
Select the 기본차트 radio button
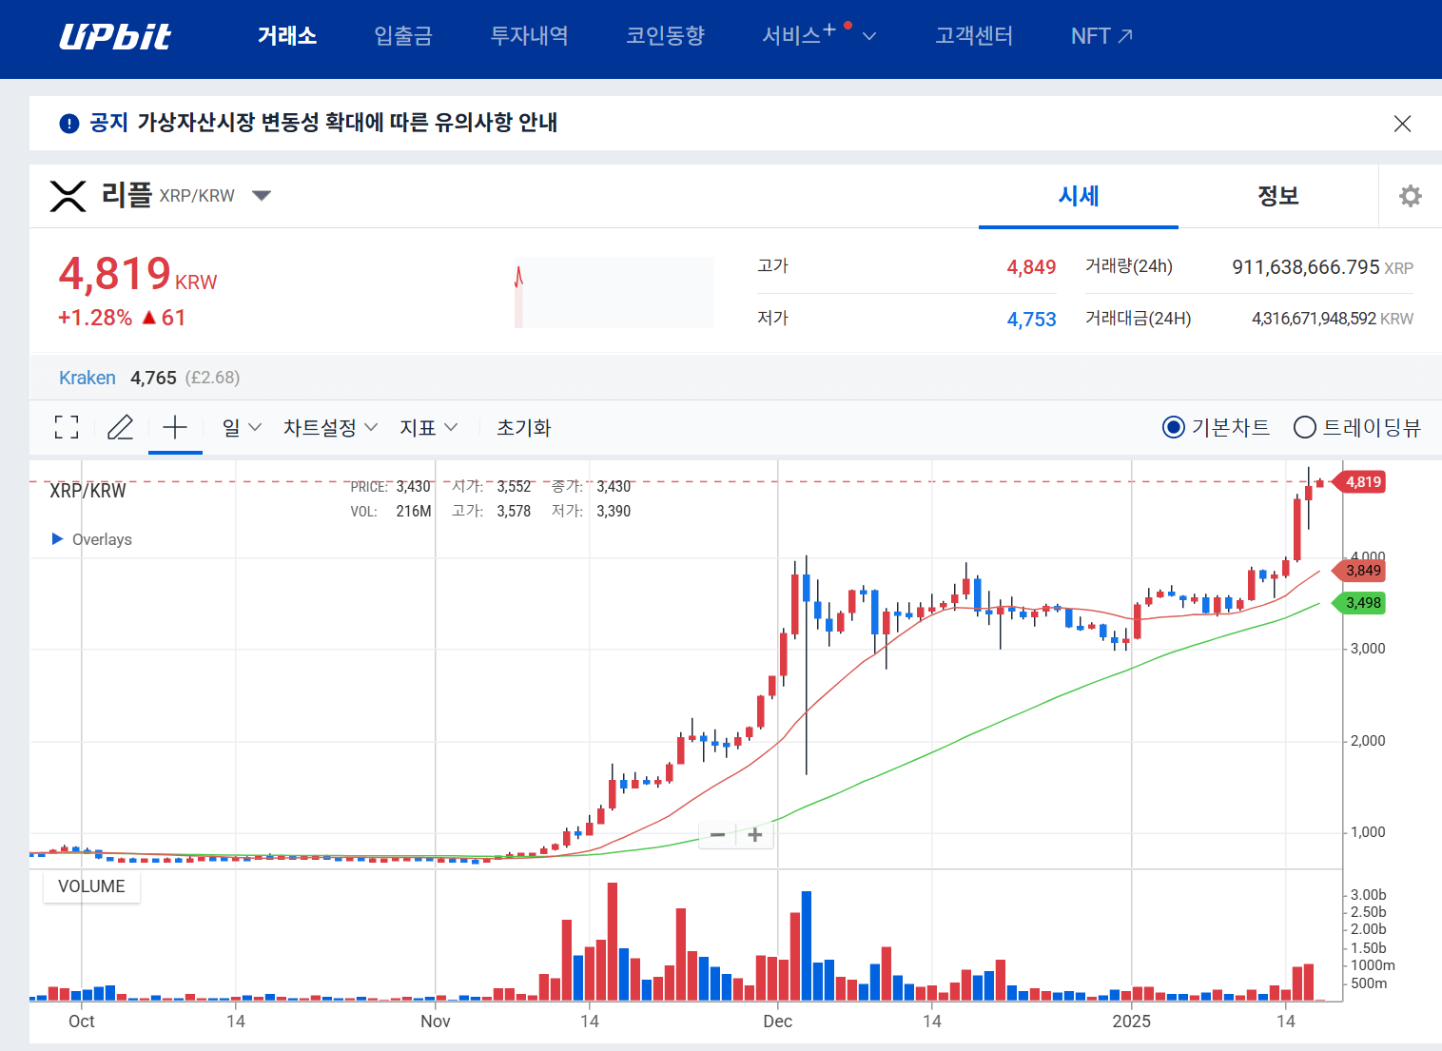[1173, 427]
